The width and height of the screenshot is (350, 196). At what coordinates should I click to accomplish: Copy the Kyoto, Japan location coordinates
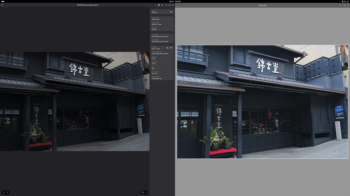167,48
